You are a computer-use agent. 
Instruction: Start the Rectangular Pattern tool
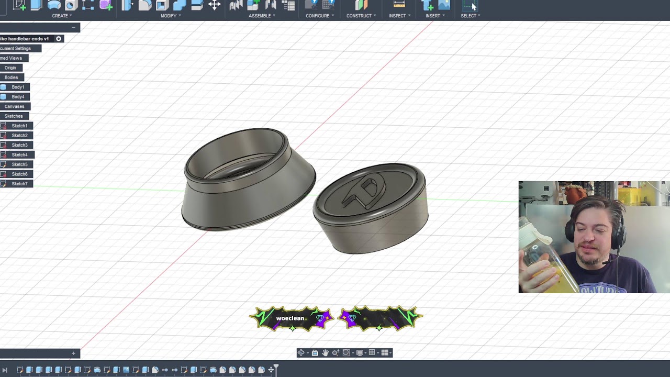88,5
